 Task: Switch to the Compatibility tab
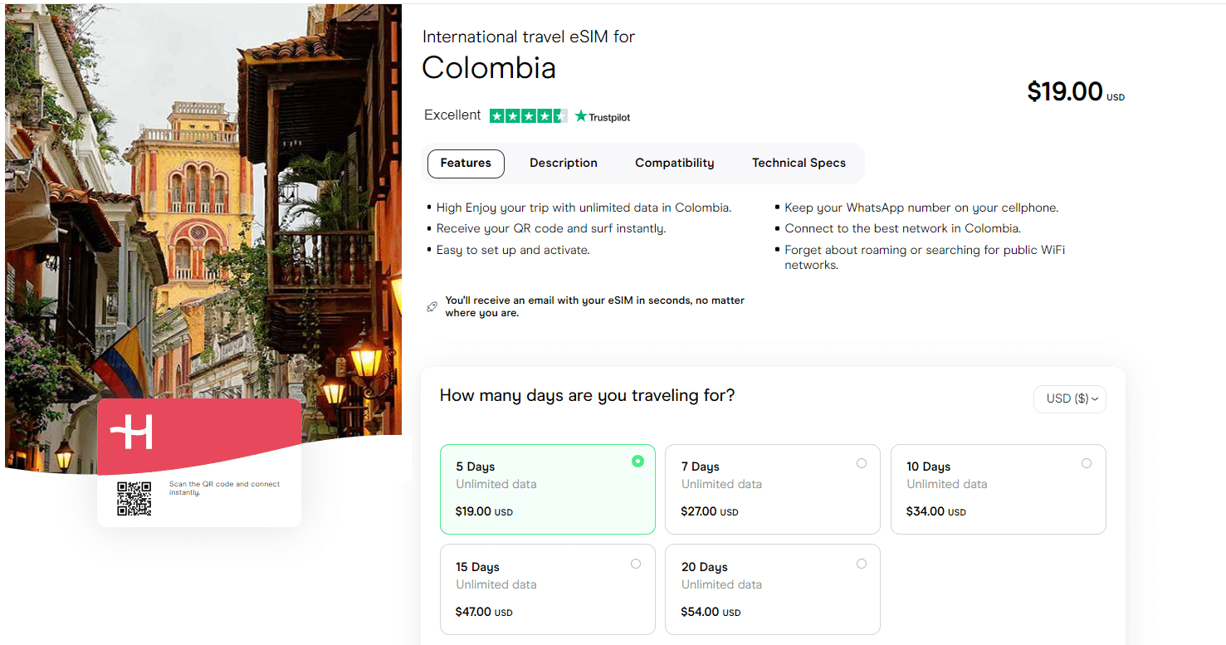click(674, 163)
